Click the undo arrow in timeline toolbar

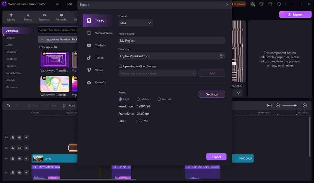coord(8,106)
